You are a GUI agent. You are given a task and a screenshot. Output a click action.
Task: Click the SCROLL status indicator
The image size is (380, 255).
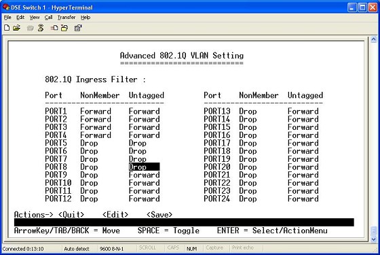(x=147, y=248)
